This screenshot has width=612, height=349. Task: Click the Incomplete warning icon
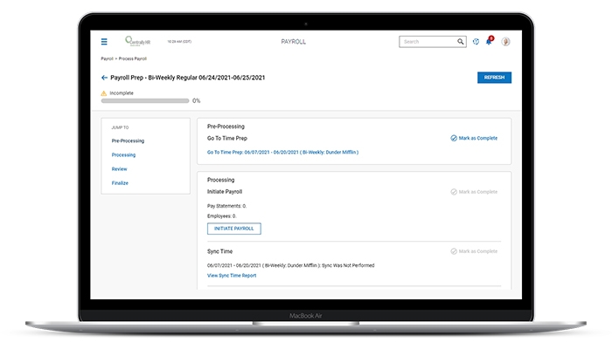pos(104,93)
